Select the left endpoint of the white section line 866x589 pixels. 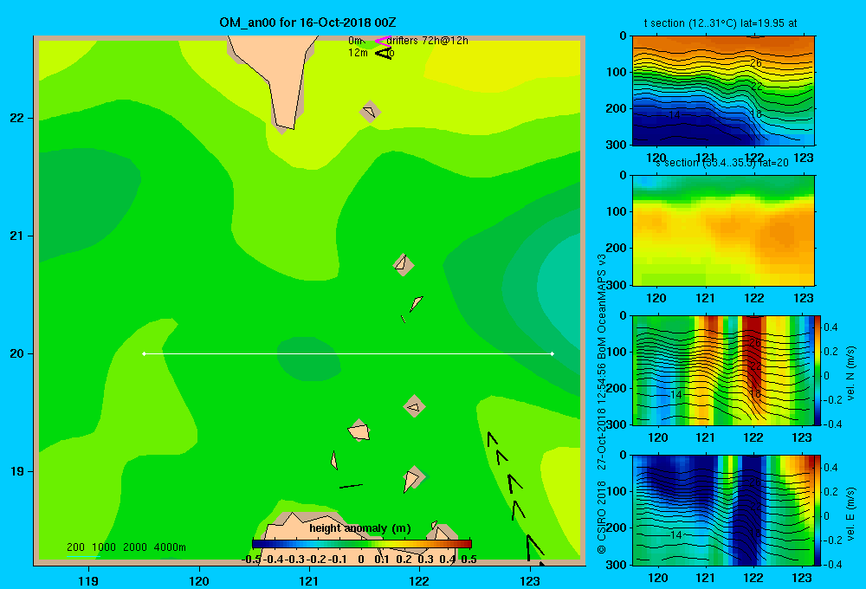coord(144,353)
